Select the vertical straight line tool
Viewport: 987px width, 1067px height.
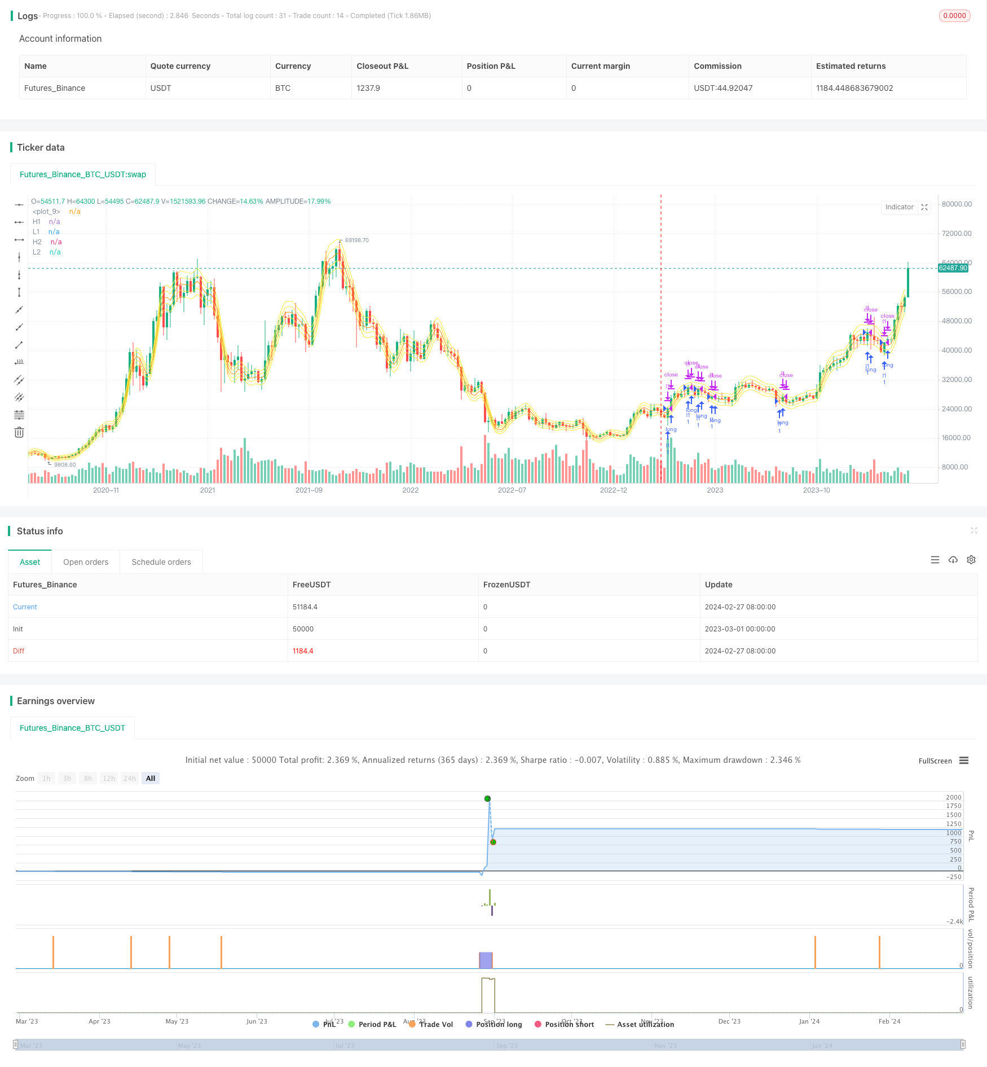[19, 257]
